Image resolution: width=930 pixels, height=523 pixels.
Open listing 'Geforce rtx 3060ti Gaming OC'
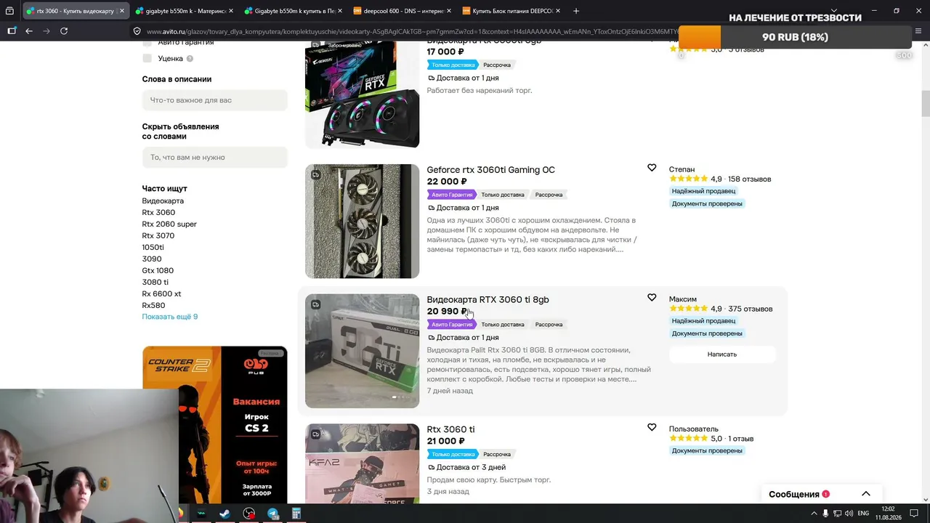490,170
